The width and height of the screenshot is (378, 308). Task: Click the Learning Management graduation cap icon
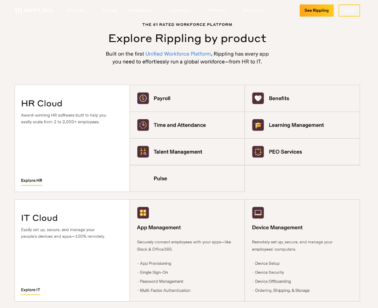click(258, 125)
